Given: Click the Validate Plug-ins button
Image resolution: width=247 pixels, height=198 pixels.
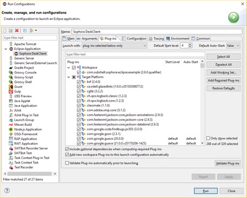Looking at the screenshot, I should 228,163.
